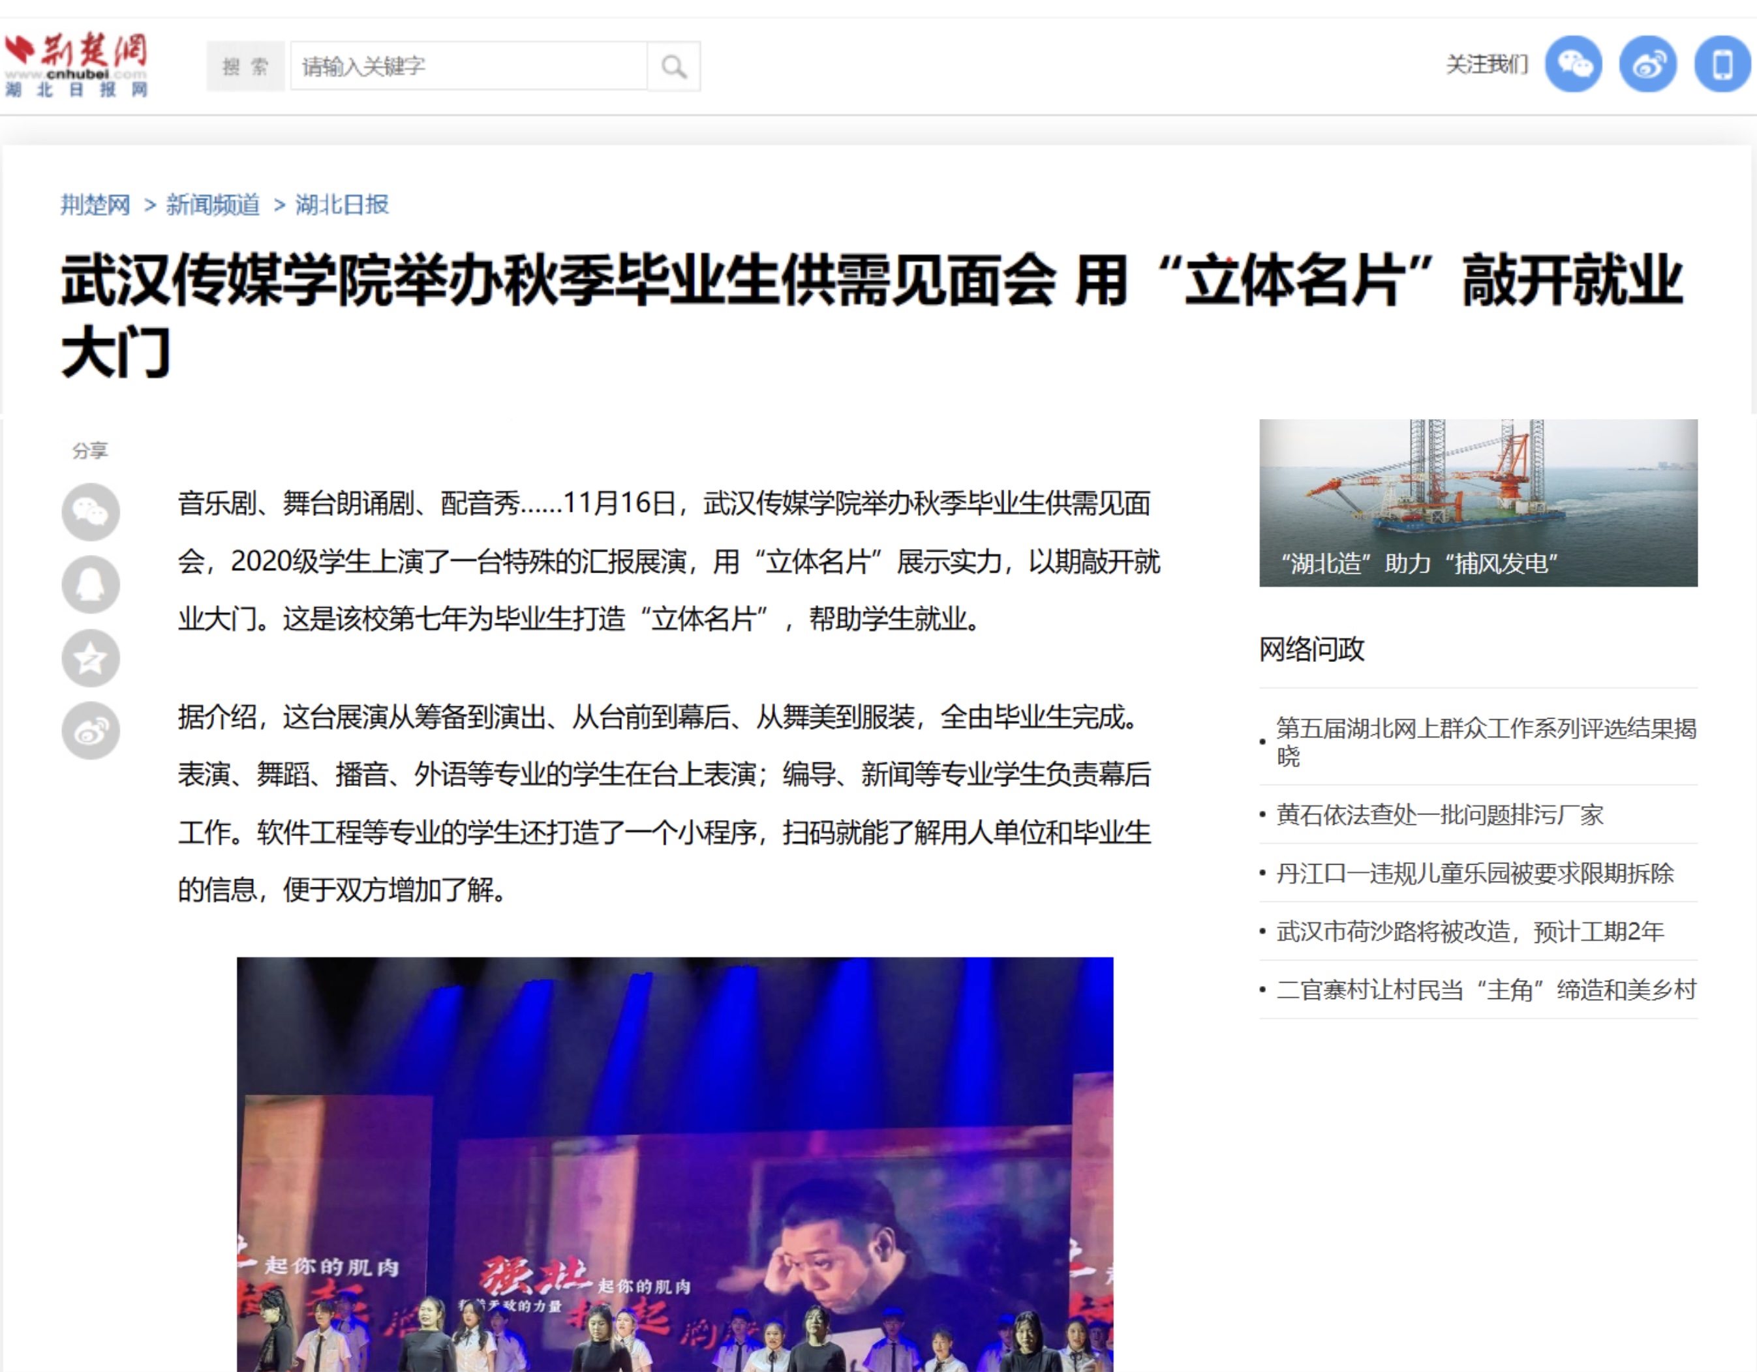
Task: Open 武汉市荷沙路将被改造 news link
Action: pyautogui.click(x=1469, y=931)
